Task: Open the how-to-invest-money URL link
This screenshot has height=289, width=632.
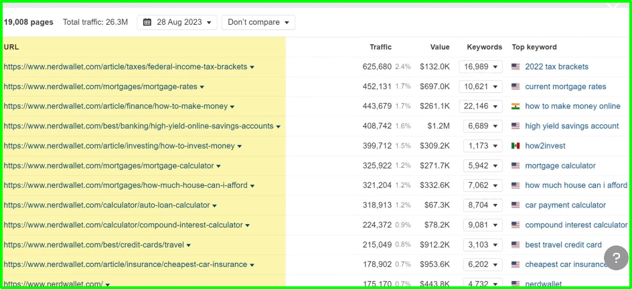Action: pos(119,146)
